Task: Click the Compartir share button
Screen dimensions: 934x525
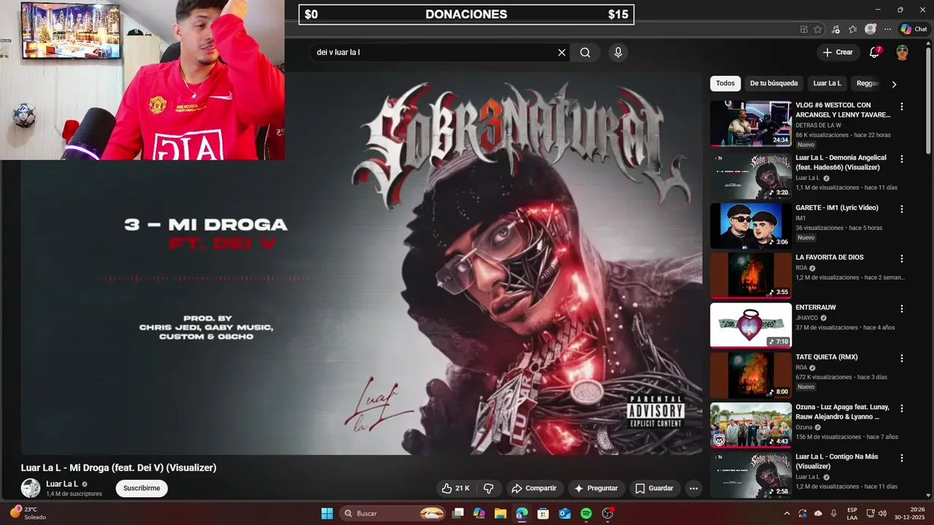Action: point(534,489)
